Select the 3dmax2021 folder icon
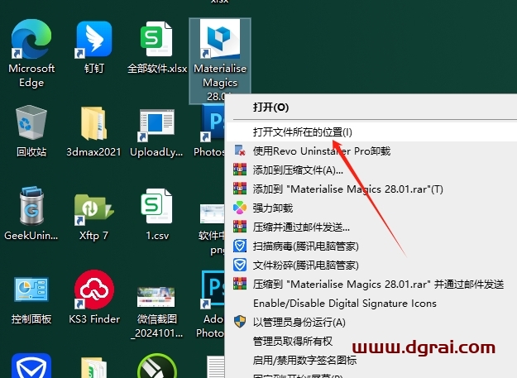Image resolution: width=517 pixels, height=378 pixels. tap(94, 123)
